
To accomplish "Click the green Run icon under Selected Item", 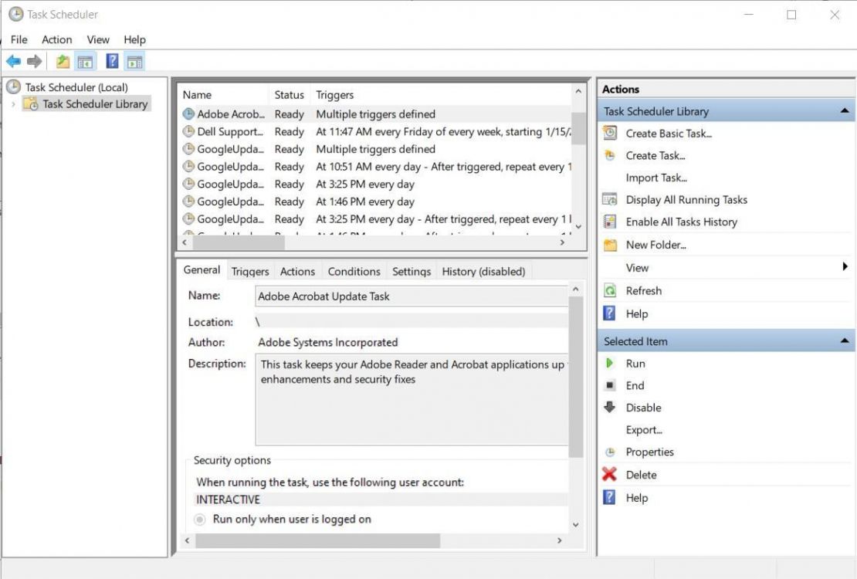I will pyautogui.click(x=610, y=363).
